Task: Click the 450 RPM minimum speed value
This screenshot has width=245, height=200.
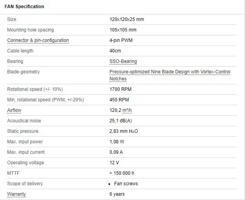Action: pyautogui.click(x=119, y=100)
